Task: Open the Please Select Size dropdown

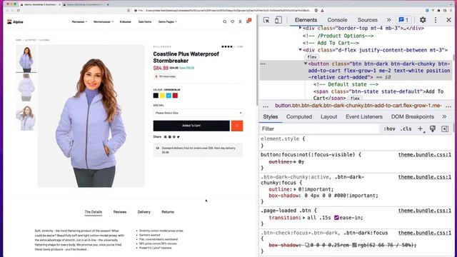Action: point(198,113)
